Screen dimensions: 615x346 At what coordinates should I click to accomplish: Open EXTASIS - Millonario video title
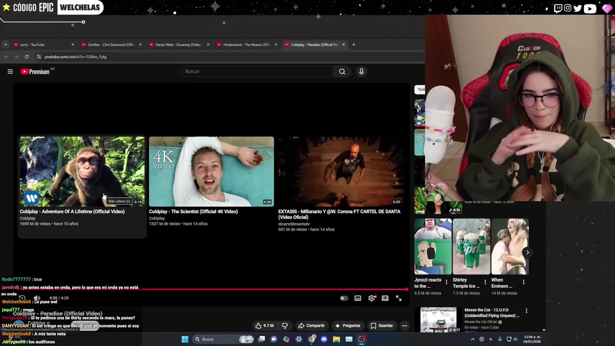coord(339,214)
